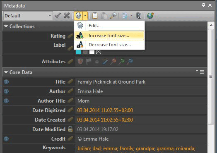The width and height of the screenshot is (217, 153).
Task: Click the globe icon beside Author Title row
Action: pyautogui.click(x=6, y=101)
